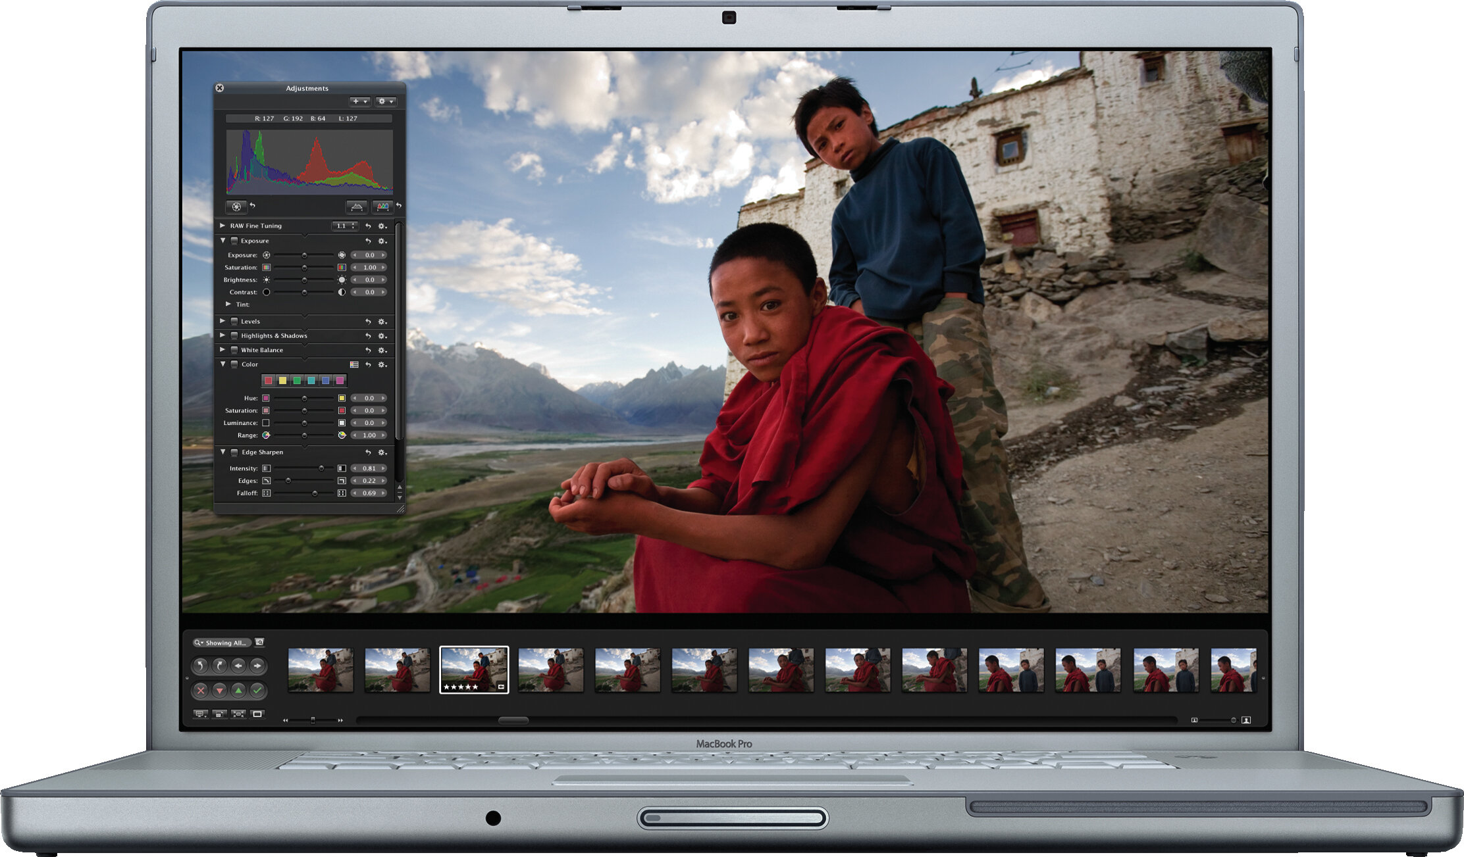
Task: Click the loupe icon beside Showing All
Action: (259, 642)
